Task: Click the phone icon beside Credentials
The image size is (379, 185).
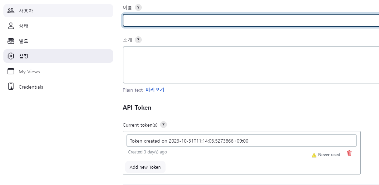Action: click(11, 87)
